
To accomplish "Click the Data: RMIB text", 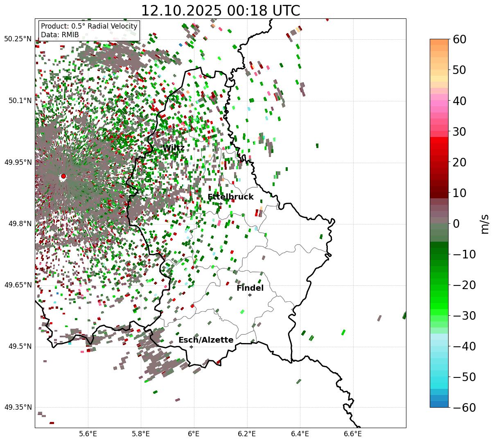I will click(x=60, y=35).
